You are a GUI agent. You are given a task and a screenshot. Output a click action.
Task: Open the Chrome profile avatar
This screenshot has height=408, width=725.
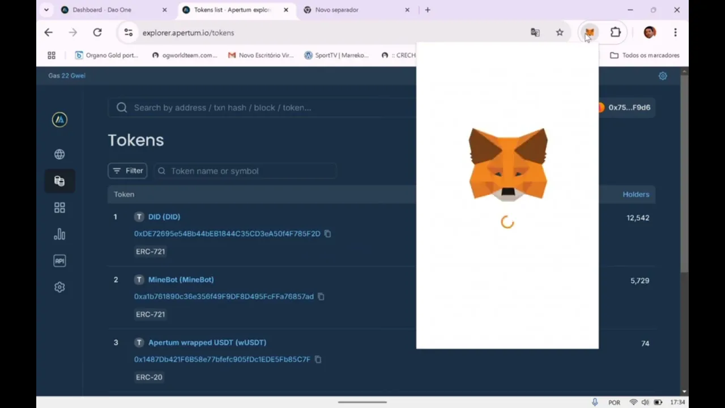pos(650,32)
